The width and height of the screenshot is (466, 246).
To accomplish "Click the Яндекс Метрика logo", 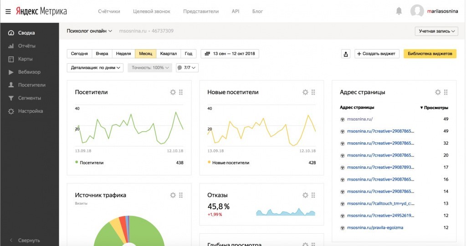I will pyautogui.click(x=41, y=11).
